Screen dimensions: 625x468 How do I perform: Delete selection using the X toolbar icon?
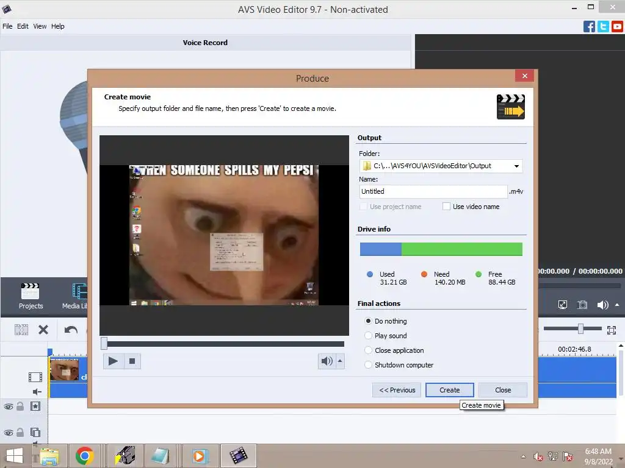(43, 330)
